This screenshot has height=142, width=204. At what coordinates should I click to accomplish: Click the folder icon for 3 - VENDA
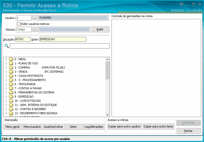pos(11,72)
